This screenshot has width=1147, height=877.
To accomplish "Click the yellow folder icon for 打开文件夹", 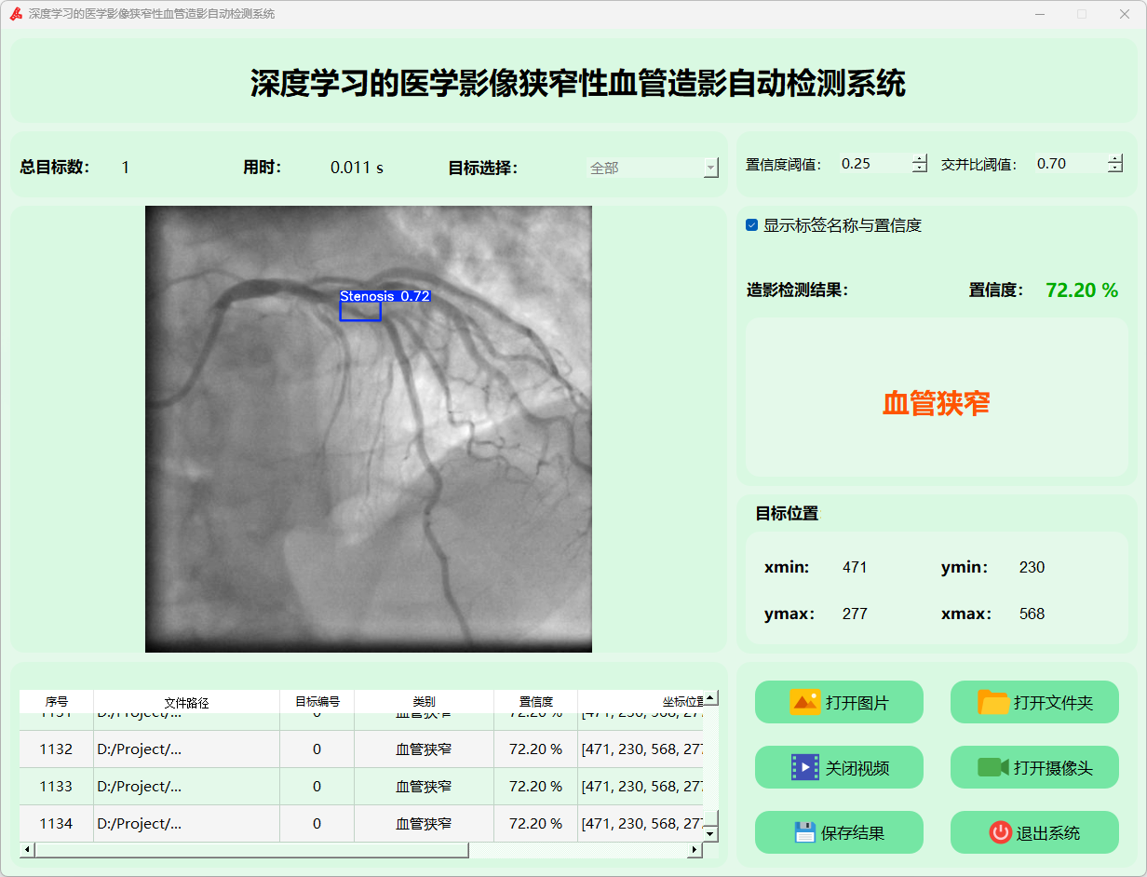I will click(x=993, y=702).
